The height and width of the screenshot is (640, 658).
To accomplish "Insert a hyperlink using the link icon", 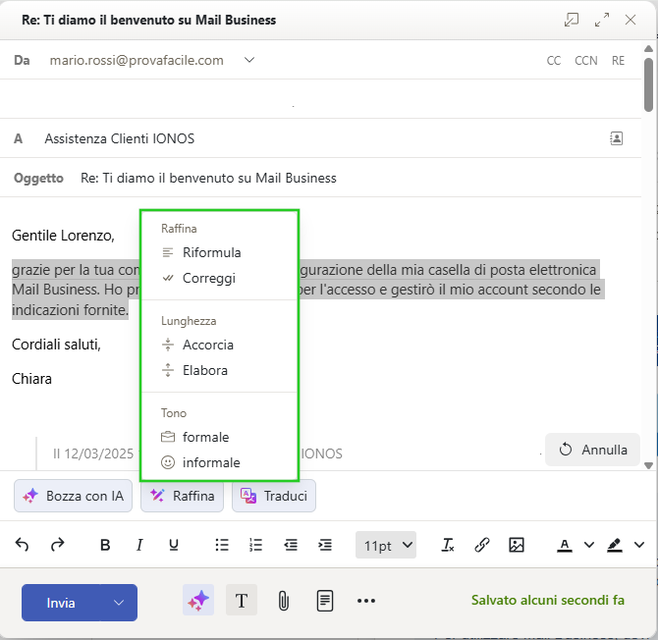I will pos(482,545).
